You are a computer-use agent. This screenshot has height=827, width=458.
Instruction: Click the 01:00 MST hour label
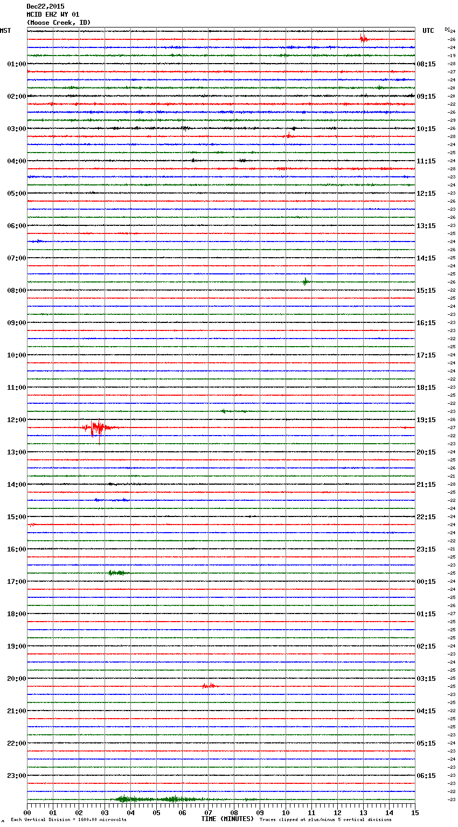click(16, 64)
